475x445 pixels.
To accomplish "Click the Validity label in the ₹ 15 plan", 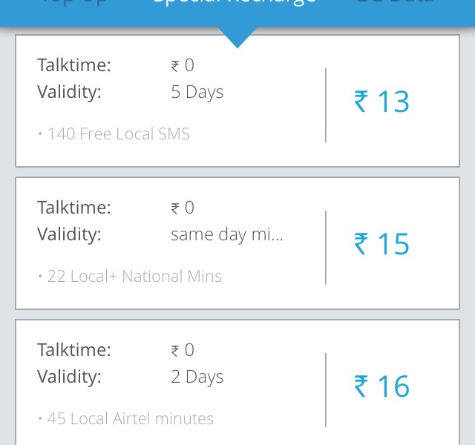I will tap(69, 234).
